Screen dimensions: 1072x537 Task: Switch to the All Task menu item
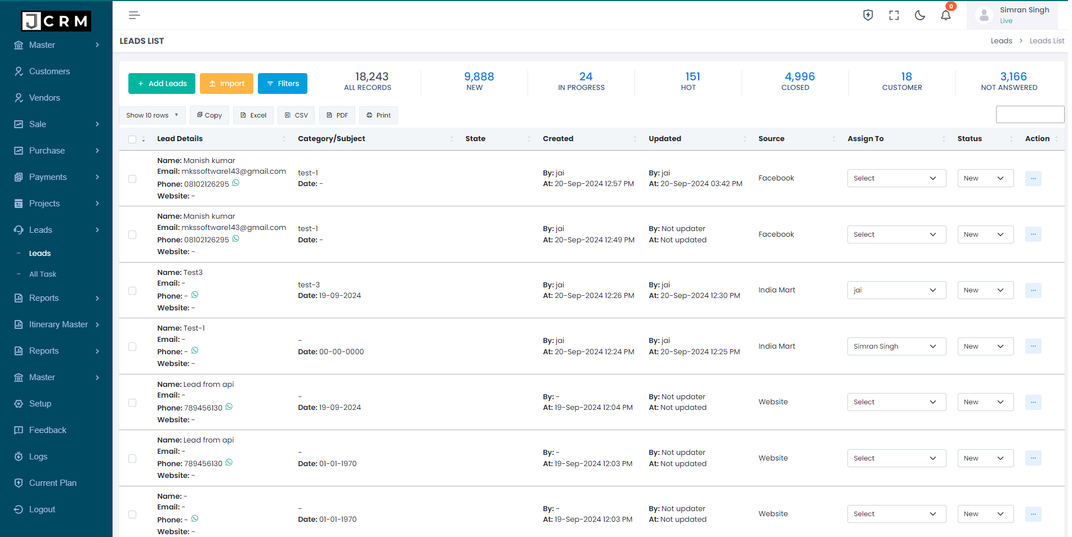[43, 274]
